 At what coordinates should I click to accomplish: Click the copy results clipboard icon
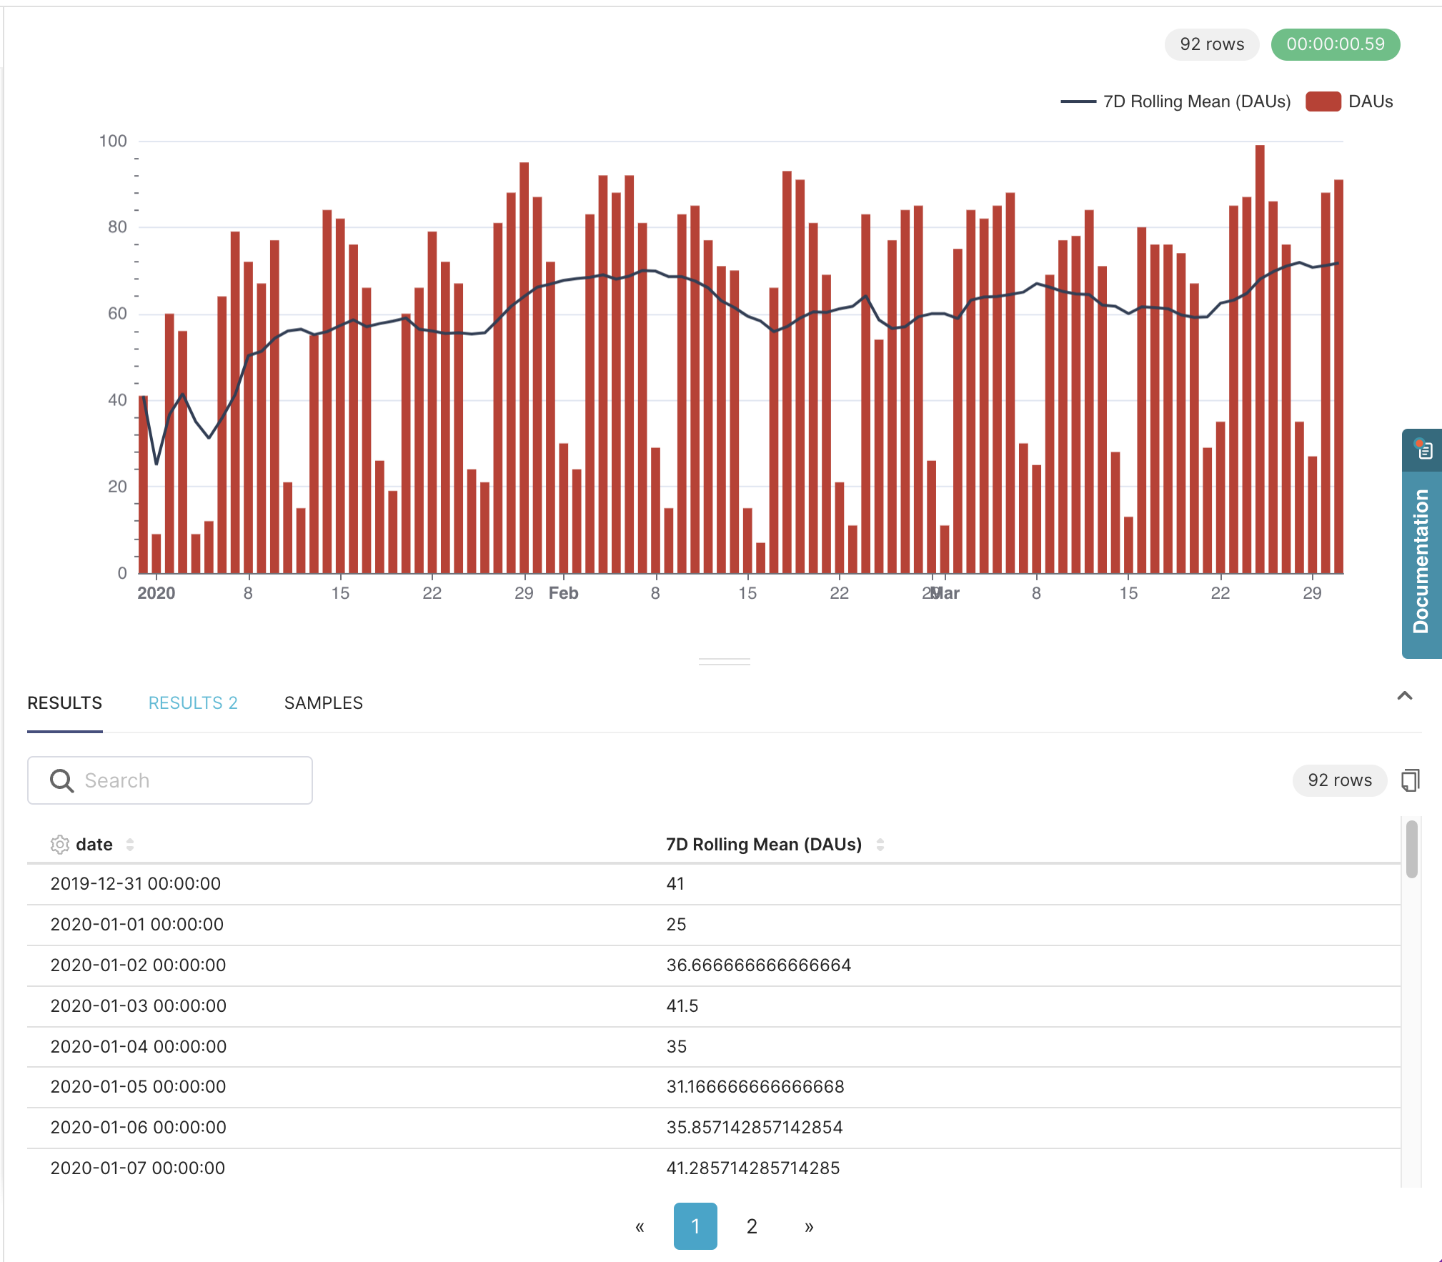[1410, 780]
